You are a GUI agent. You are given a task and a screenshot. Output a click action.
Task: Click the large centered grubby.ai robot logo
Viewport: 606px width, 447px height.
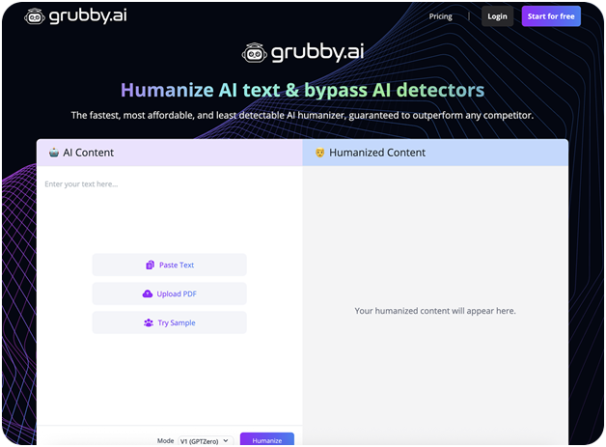tap(255, 53)
